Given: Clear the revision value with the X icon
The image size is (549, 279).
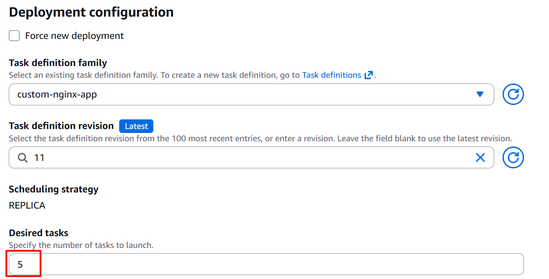Looking at the screenshot, I should point(480,158).
